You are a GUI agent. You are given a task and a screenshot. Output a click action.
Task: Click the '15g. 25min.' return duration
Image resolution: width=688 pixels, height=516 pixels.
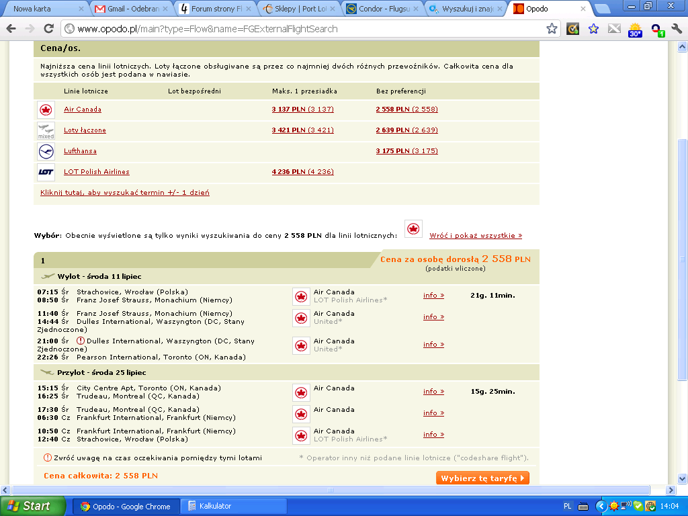tap(492, 392)
